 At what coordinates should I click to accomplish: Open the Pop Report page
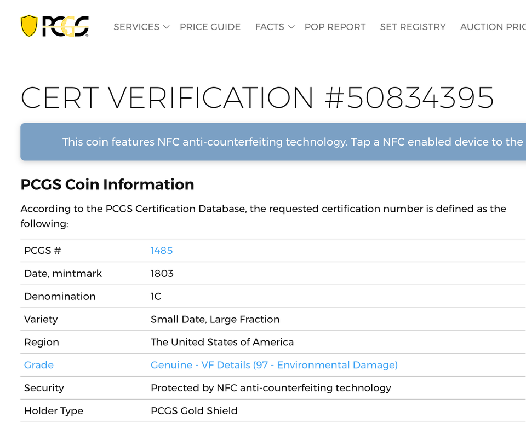coord(335,27)
